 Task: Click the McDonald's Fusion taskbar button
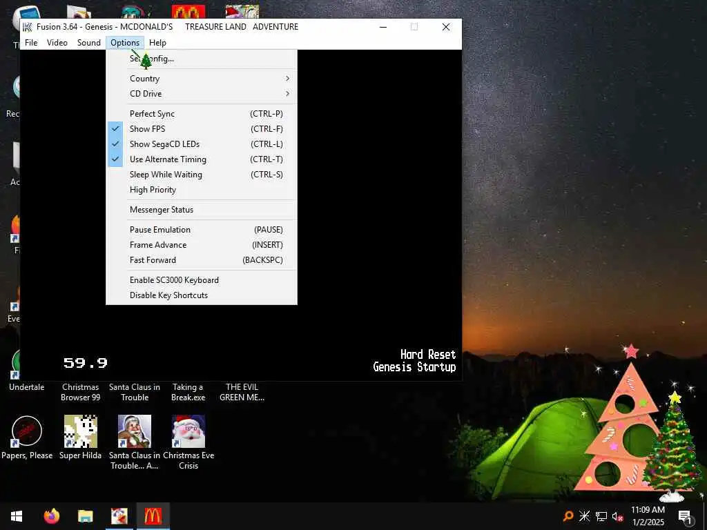(x=153, y=516)
